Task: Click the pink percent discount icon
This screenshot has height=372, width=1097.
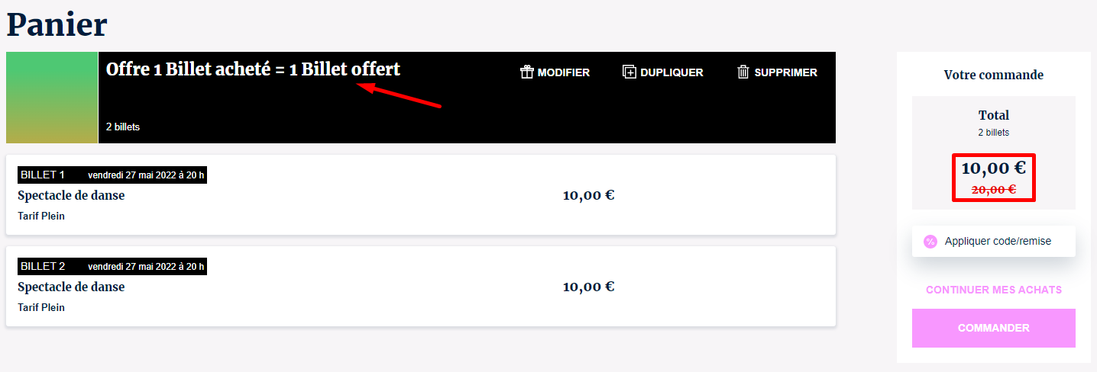Action: (930, 242)
